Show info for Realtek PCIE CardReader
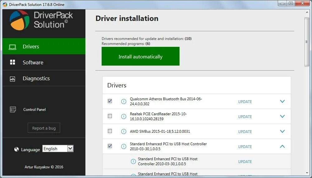Image resolution: width=312 pixels, height=178 pixels. 123,116
